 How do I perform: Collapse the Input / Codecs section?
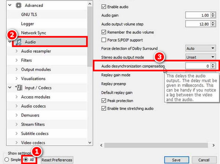coord(10,88)
